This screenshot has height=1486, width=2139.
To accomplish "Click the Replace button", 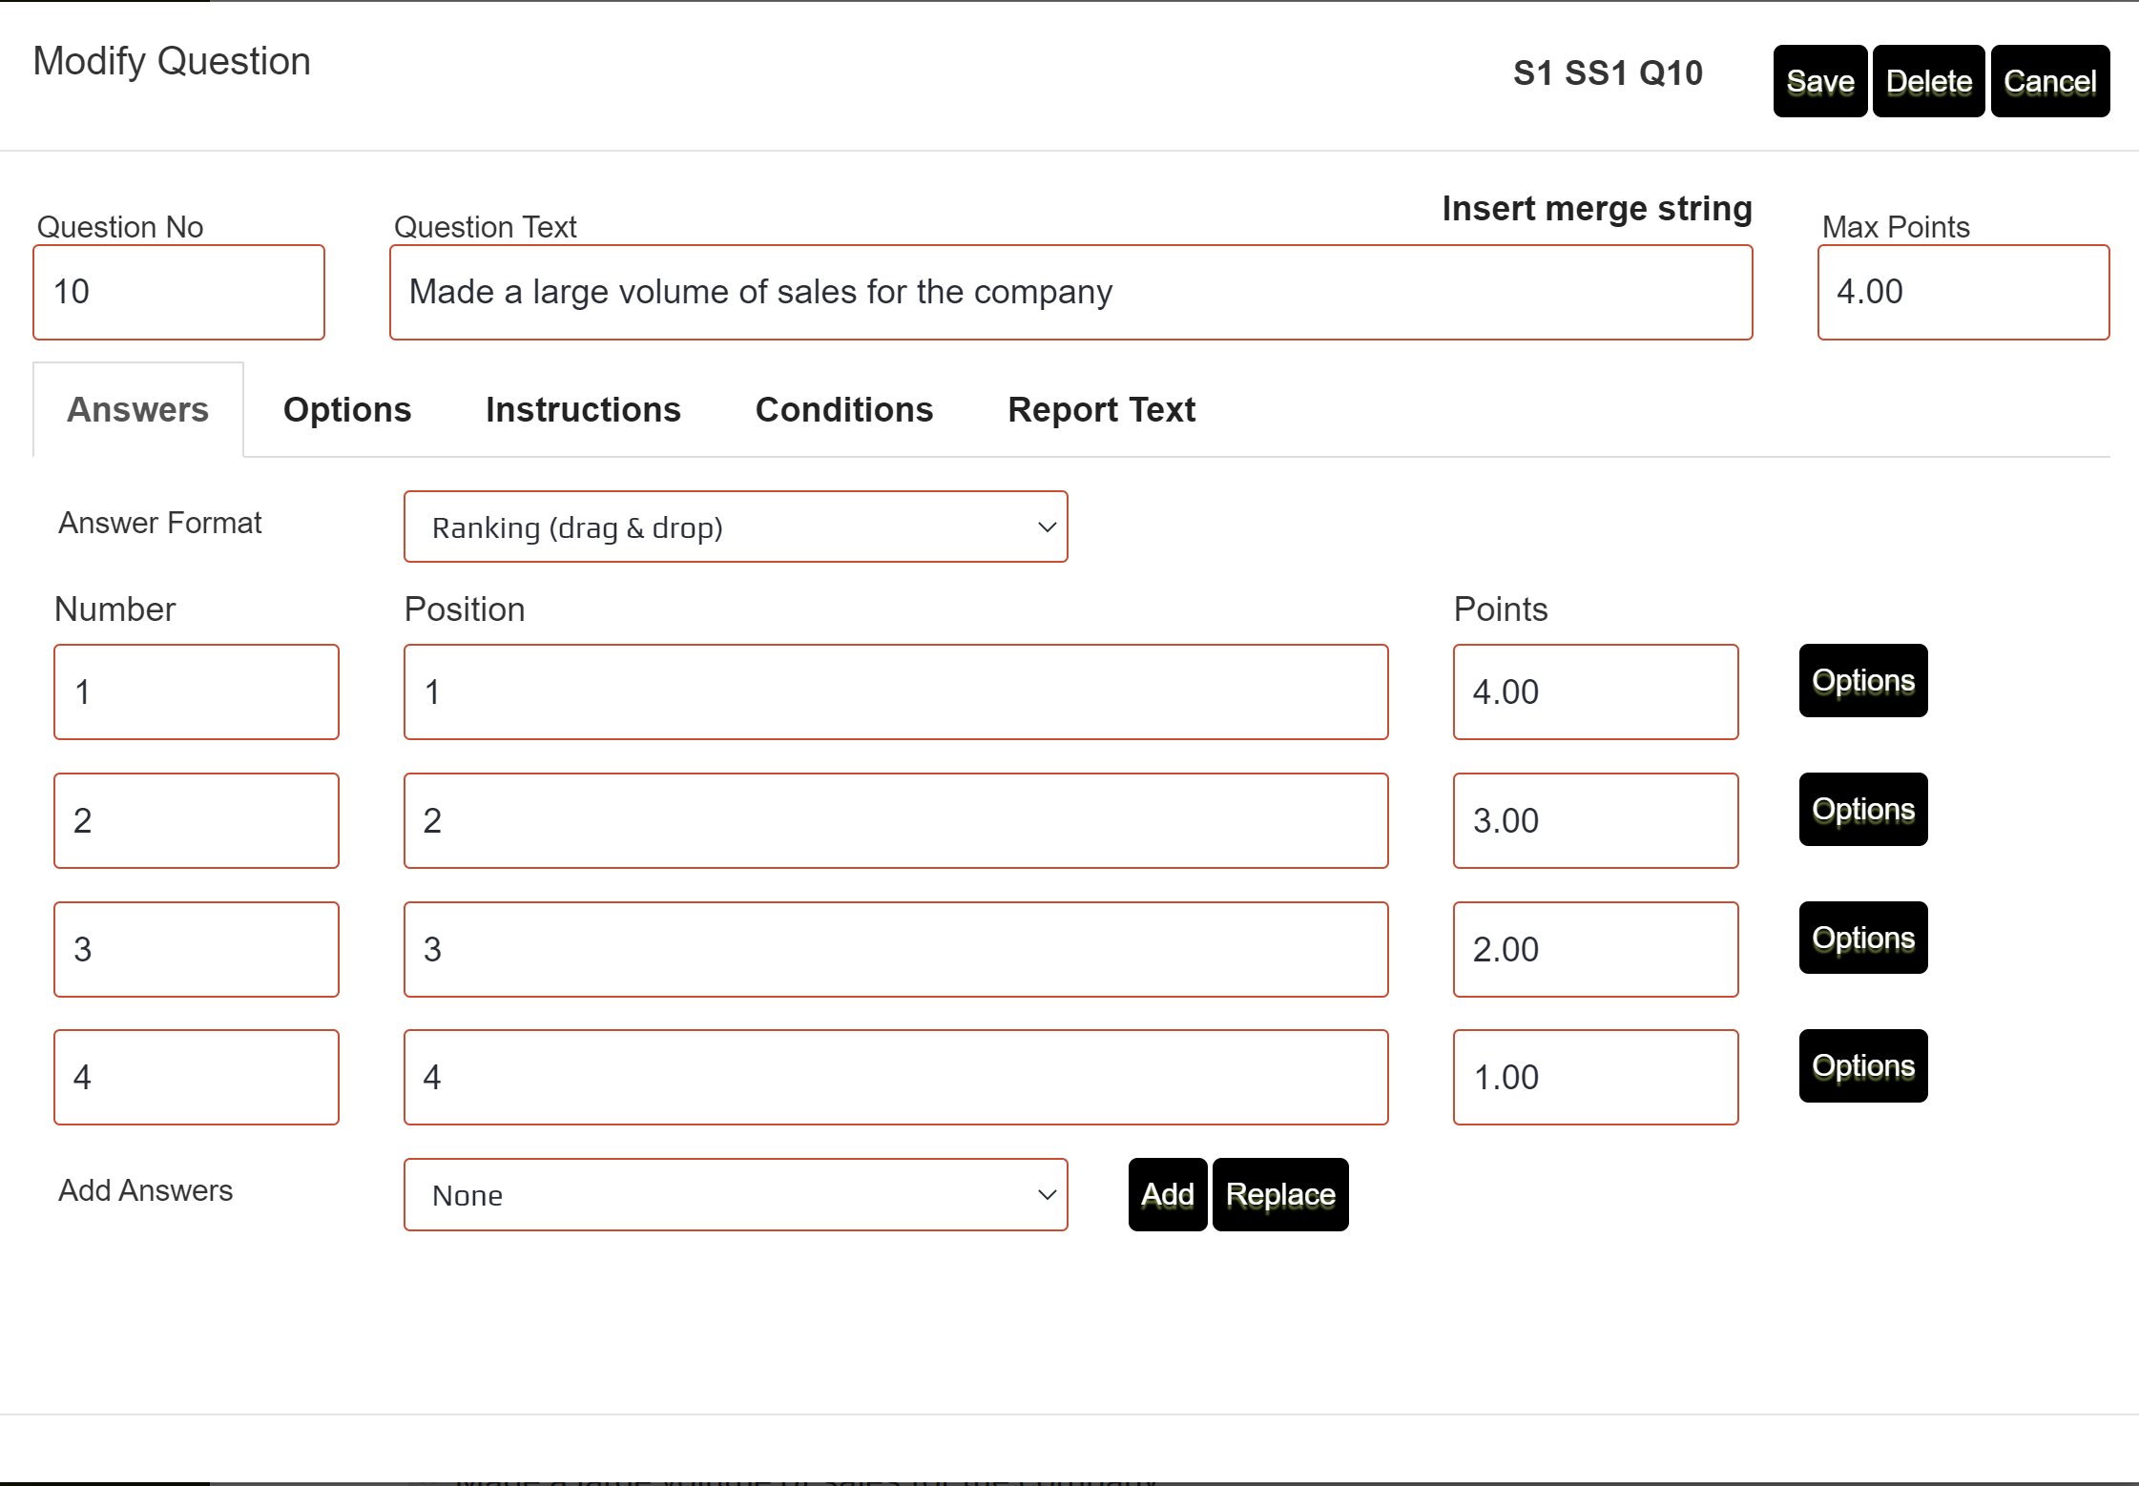I will (1279, 1193).
